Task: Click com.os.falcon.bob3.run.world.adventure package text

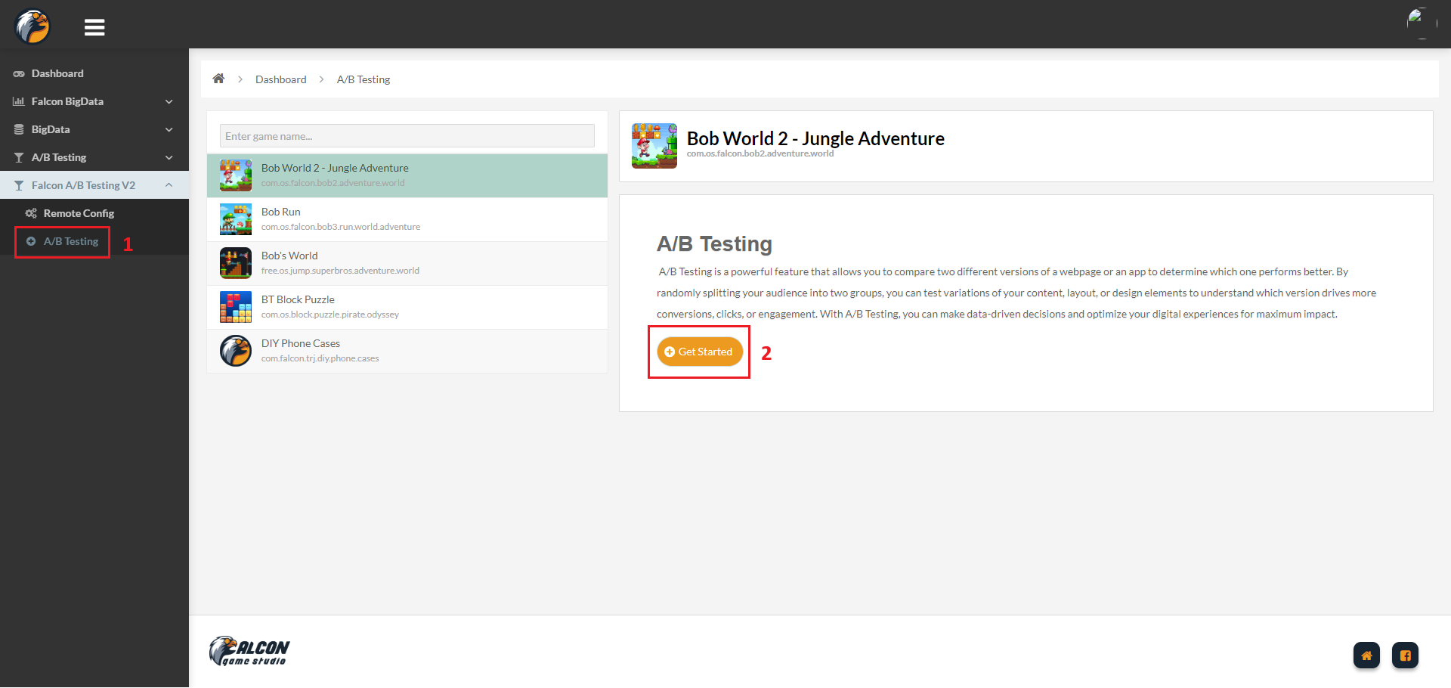Action: (x=341, y=227)
